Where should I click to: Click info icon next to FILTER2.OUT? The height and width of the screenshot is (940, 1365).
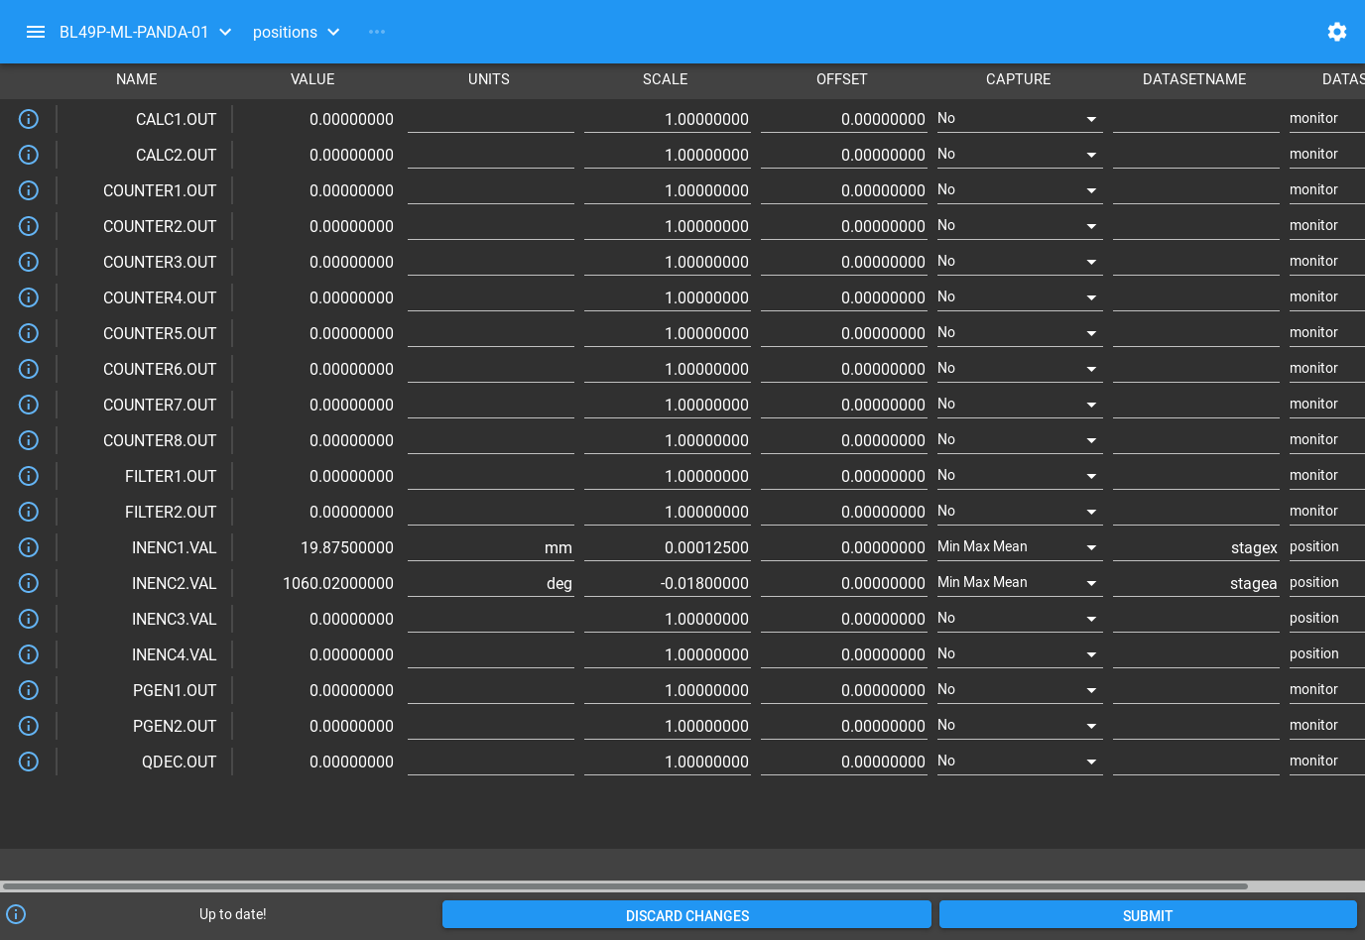tap(29, 512)
